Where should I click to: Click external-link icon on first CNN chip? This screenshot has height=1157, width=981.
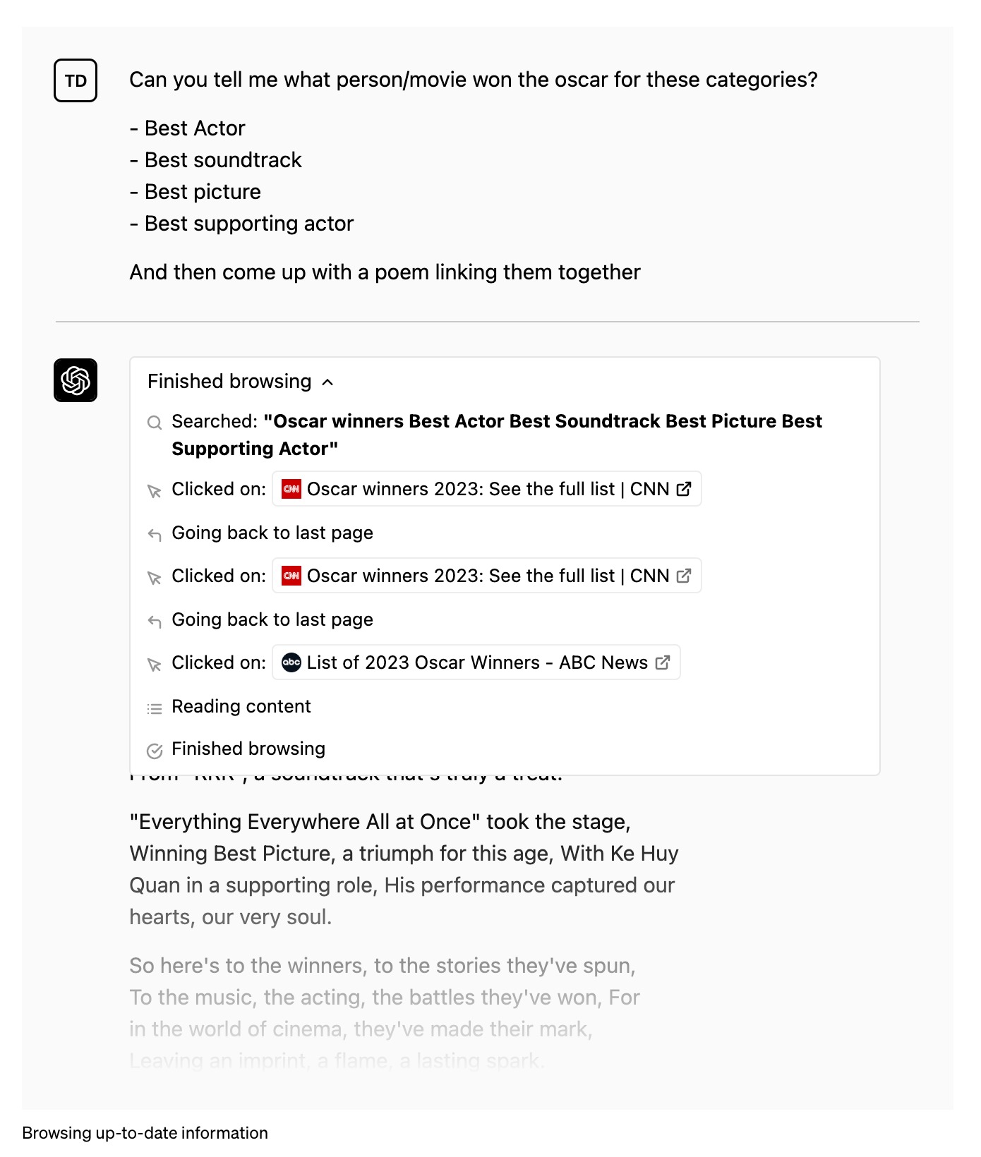pos(684,489)
